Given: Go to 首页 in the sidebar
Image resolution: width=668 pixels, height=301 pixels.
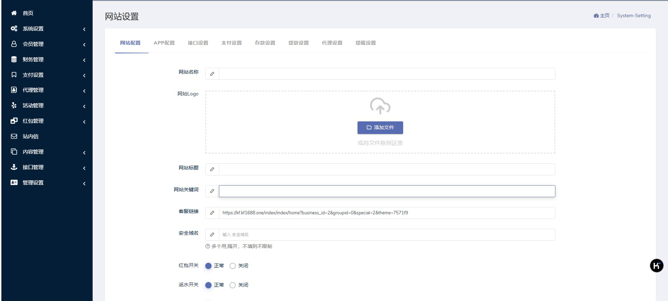Looking at the screenshot, I should [x=28, y=13].
